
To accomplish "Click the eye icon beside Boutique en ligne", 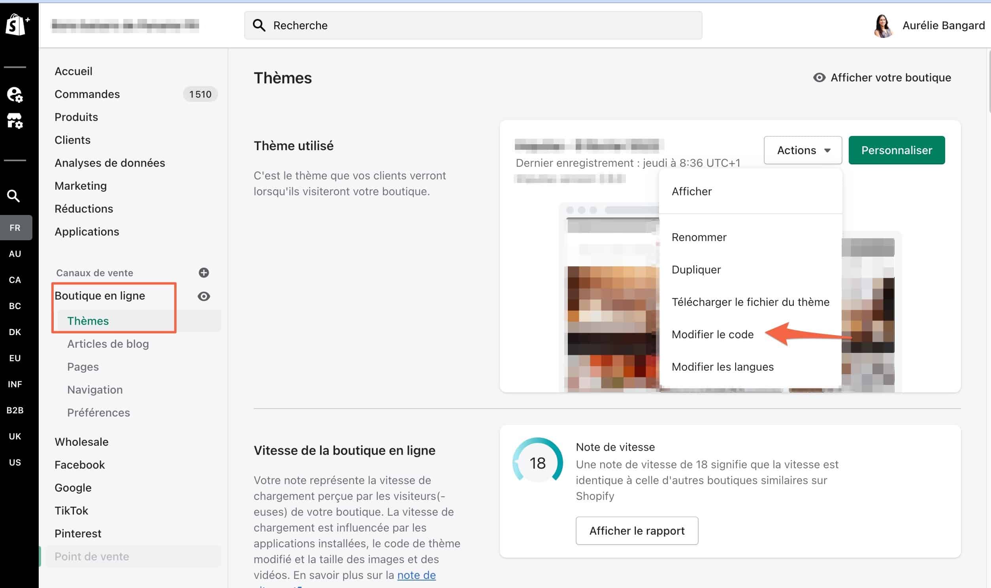I will pos(203,296).
